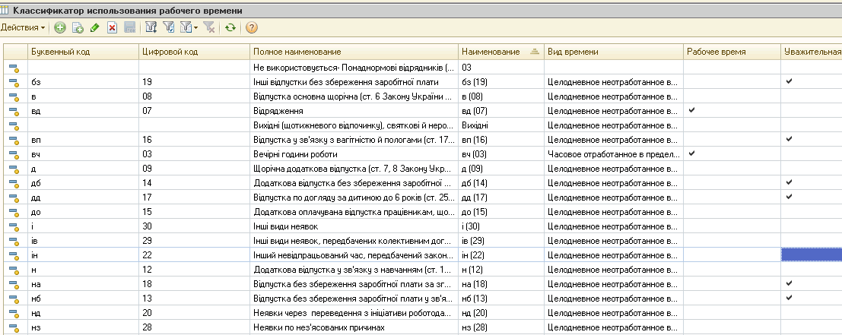
Task: Toggle Уважительная check for вп row
Action: [x=789, y=139]
